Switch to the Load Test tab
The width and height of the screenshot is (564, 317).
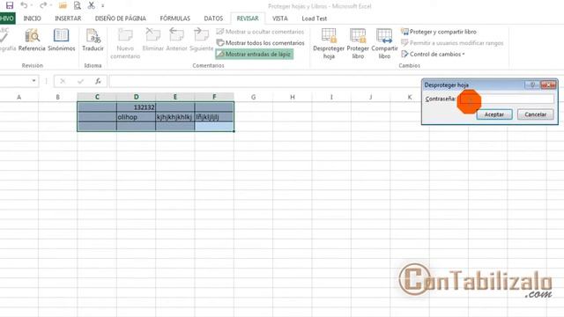[x=314, y=18]
